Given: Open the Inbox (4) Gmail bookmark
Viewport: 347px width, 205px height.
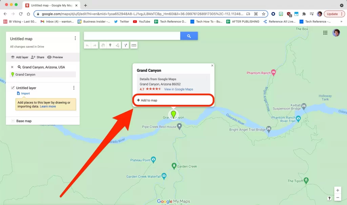Looking at the screenshot, I should pos(57,21).
